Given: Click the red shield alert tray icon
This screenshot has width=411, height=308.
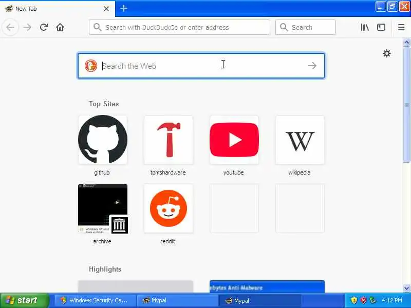Looking at the screenshot, I should click(363, 300).
